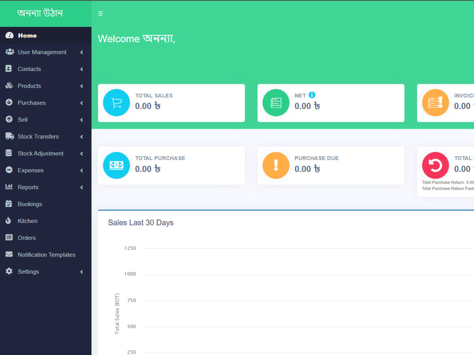This screenshot has height=355, width=474.
Task: Click the Sell up-arrow circle icon
Action: pos(9,119)
